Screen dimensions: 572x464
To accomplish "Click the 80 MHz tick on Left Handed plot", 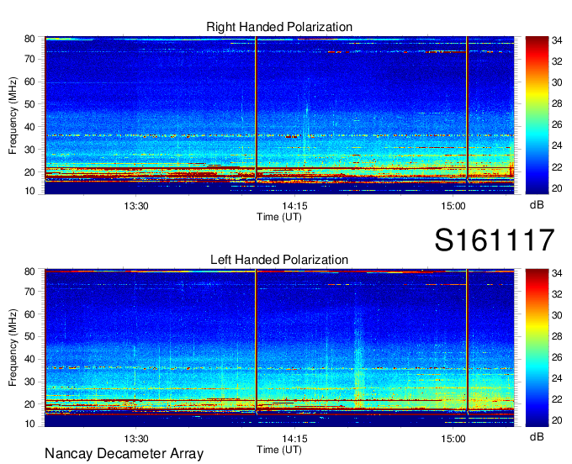I will (x=29, y=272).
